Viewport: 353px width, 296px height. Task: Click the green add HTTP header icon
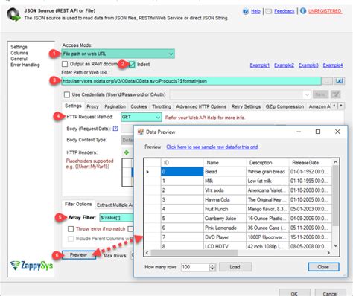127,152
